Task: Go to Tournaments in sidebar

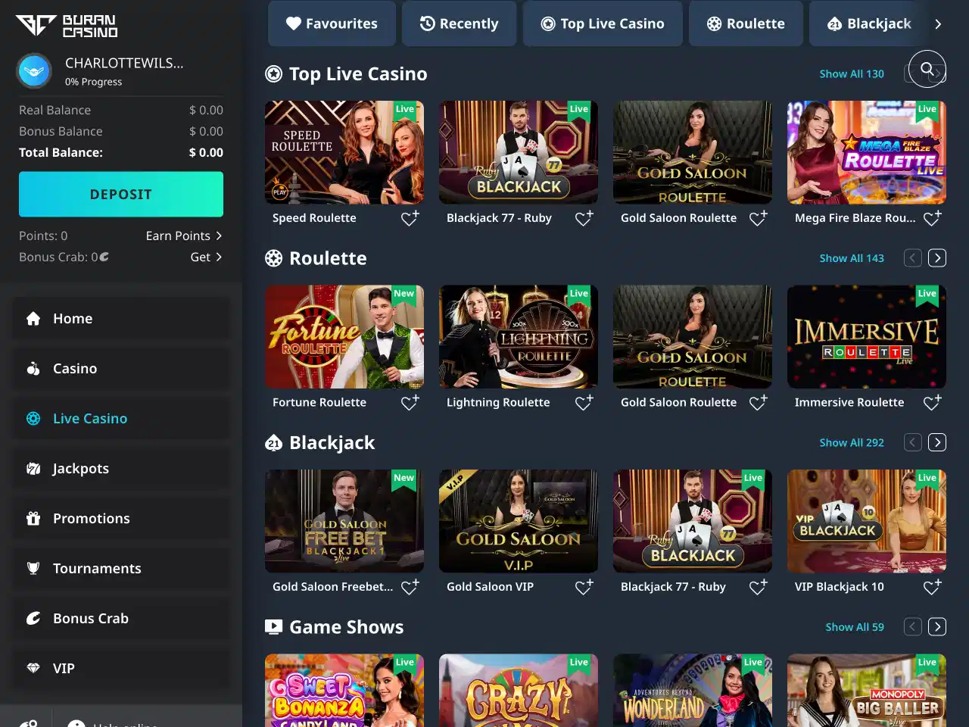Action: click(x=96, y=569)
